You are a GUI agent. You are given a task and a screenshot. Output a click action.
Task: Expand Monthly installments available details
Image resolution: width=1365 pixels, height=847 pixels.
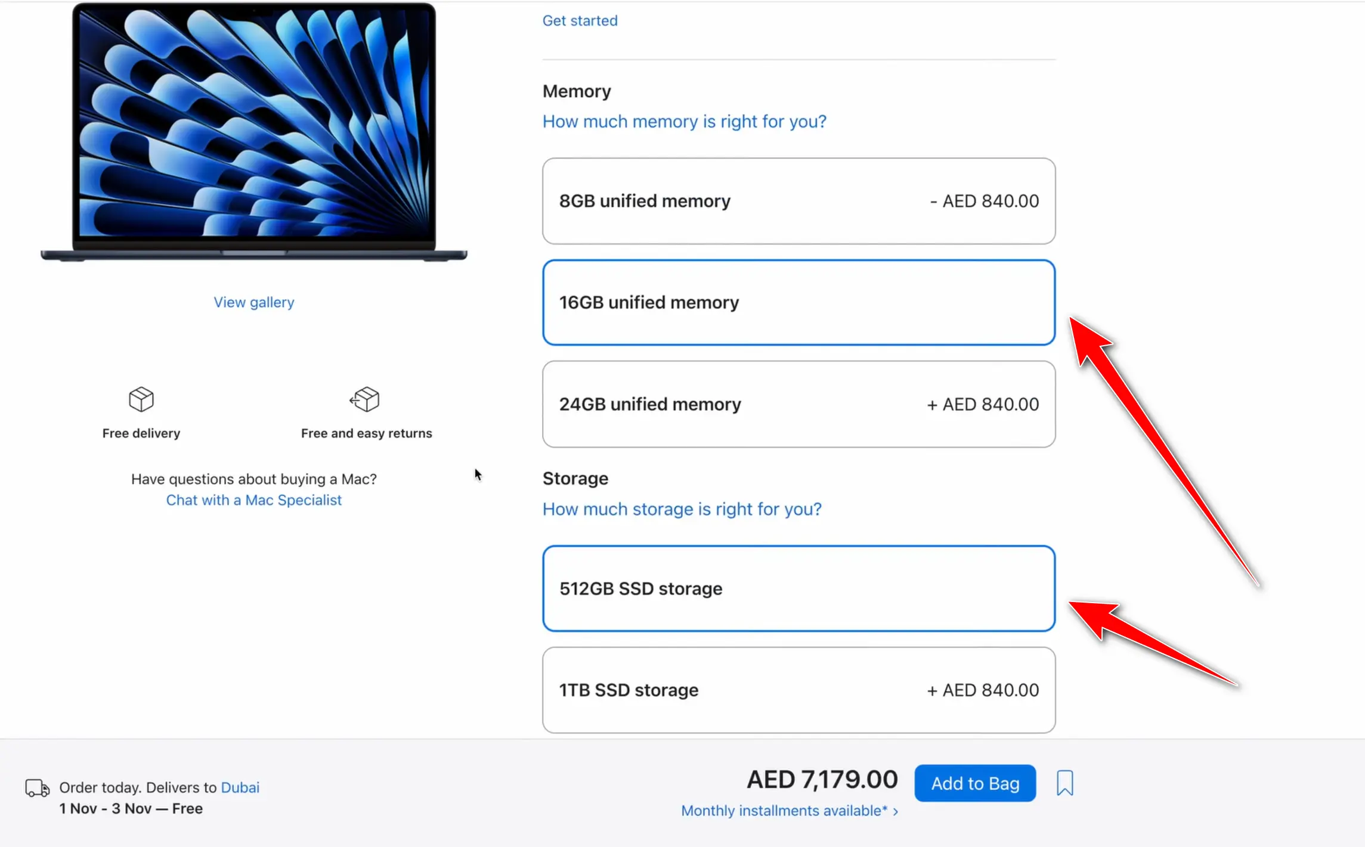pos(789,811)
